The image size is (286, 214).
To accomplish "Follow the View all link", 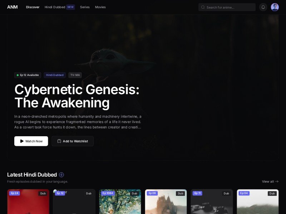I will click(x=270, y=182).
